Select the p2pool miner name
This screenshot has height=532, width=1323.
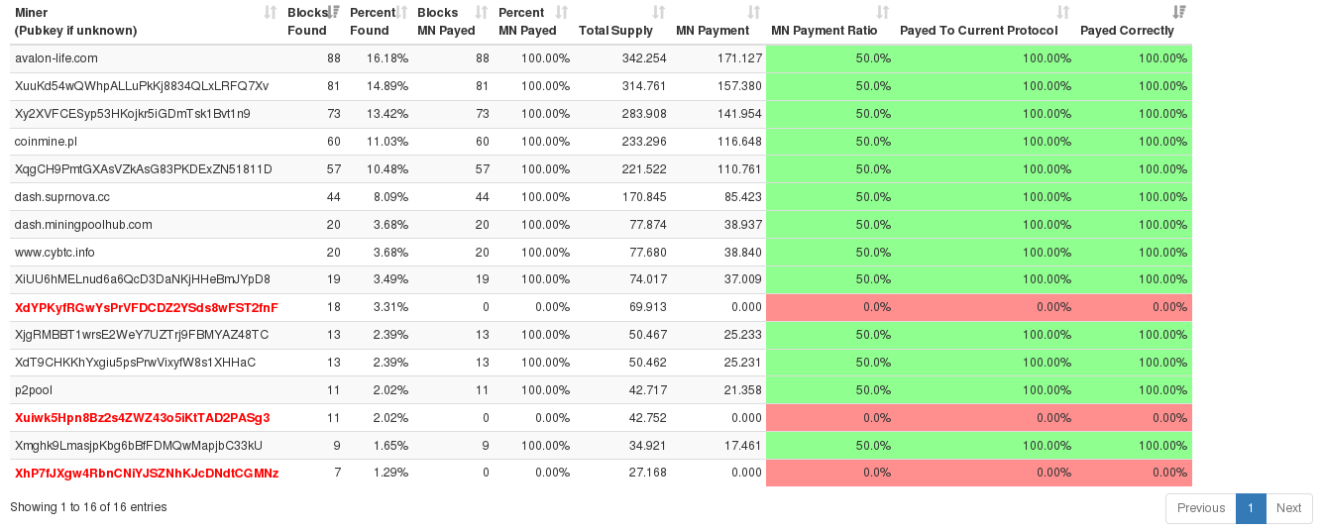[35, 390]
